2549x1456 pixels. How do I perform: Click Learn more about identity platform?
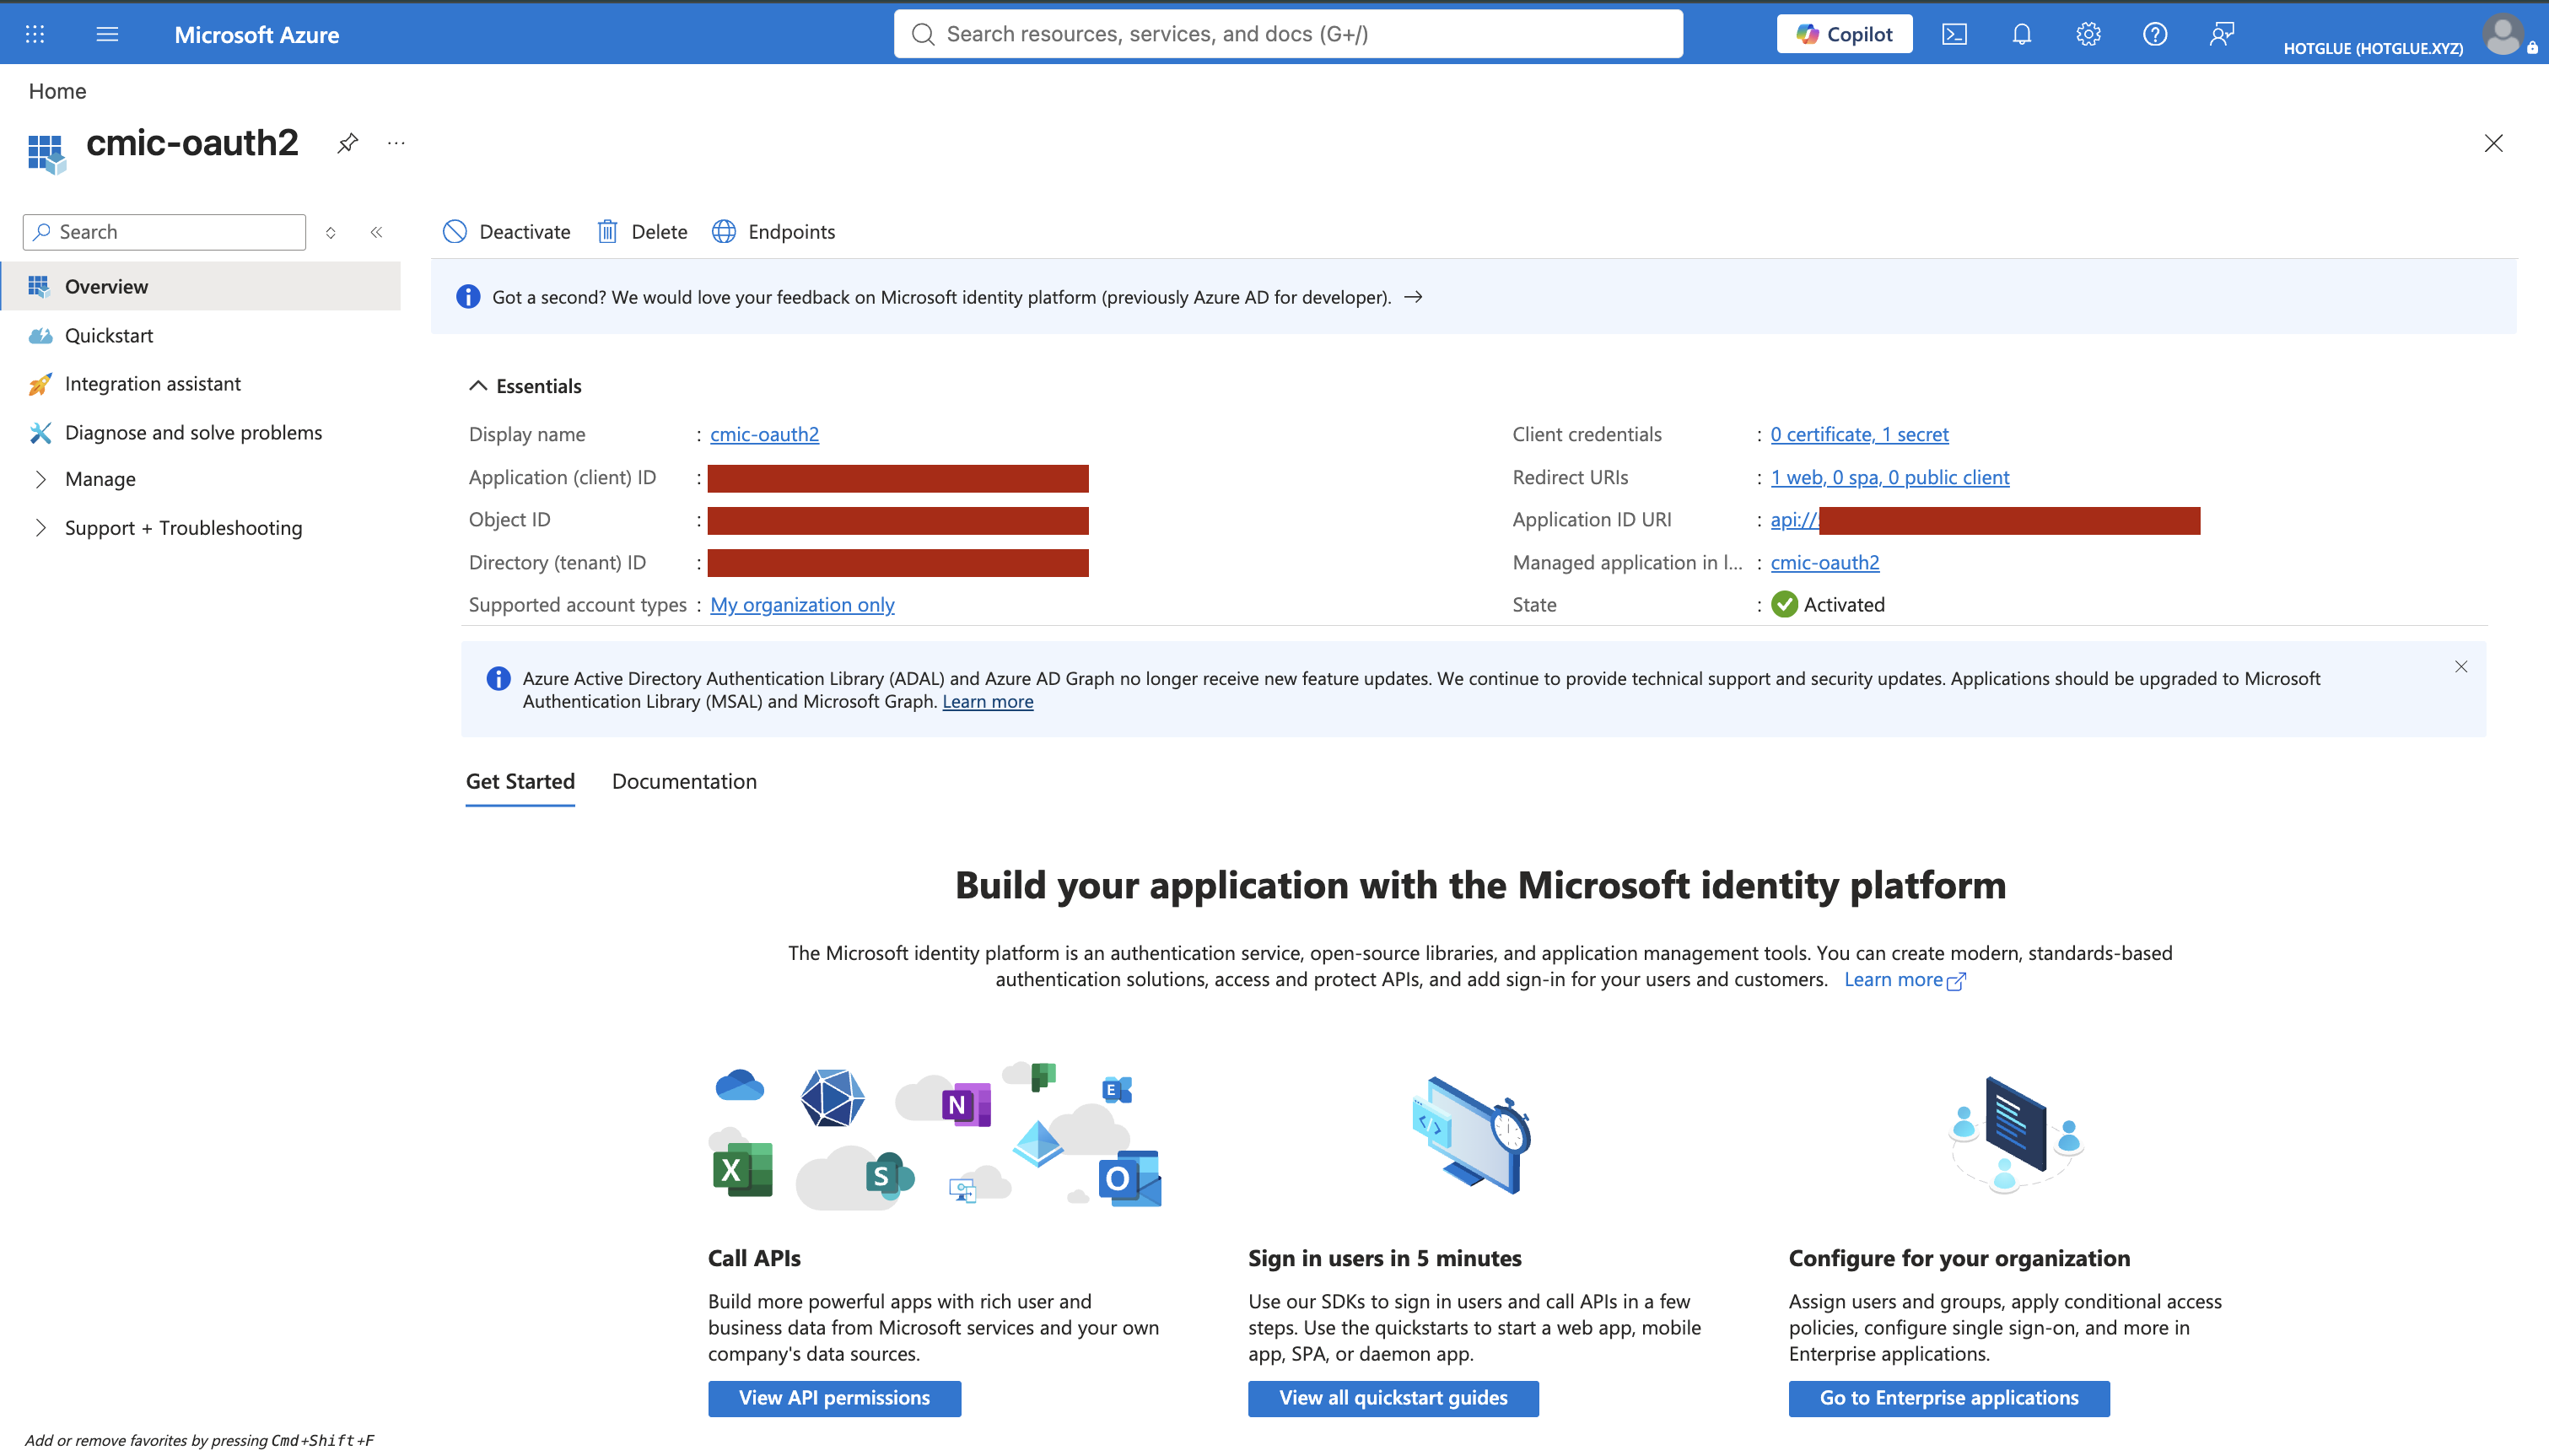point(1905,980)
